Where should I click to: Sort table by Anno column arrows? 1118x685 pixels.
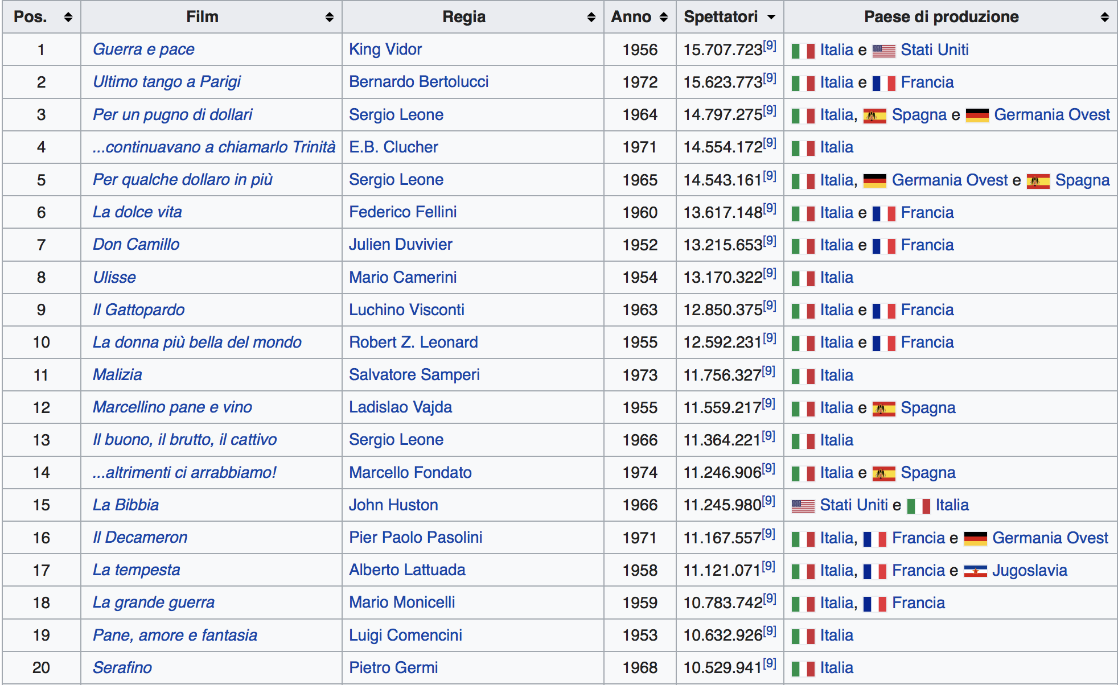click(x=664, y=17)
